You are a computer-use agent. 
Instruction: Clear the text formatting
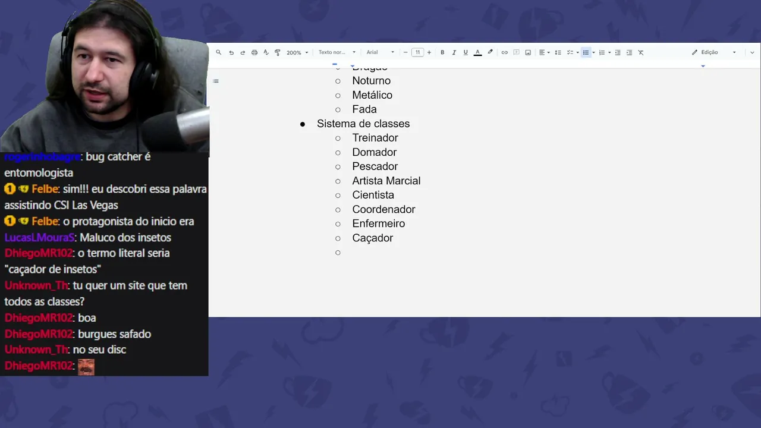coord(641,52)
